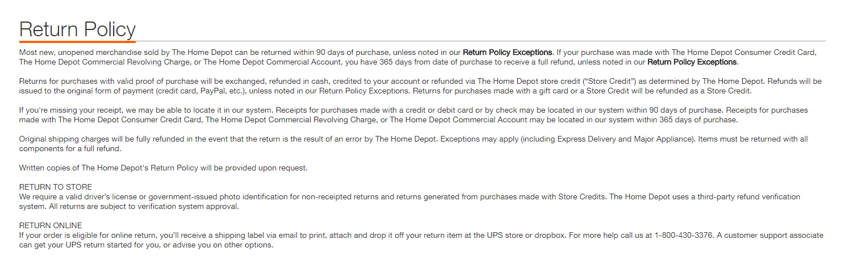Click the gray divider line beside heading underline
This screenshot has width=866, height=265.
[480, 41]
